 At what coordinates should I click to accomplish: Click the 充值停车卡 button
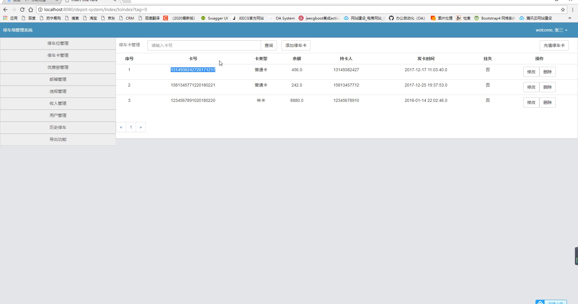(554, 45)
